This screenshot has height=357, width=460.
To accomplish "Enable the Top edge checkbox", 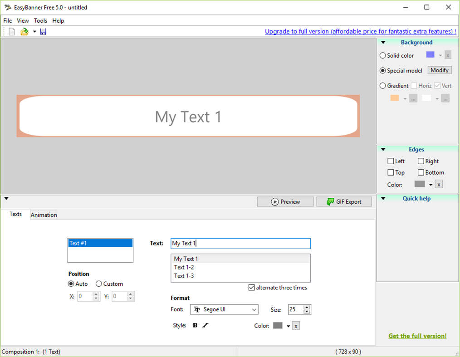I will [391, 172].
